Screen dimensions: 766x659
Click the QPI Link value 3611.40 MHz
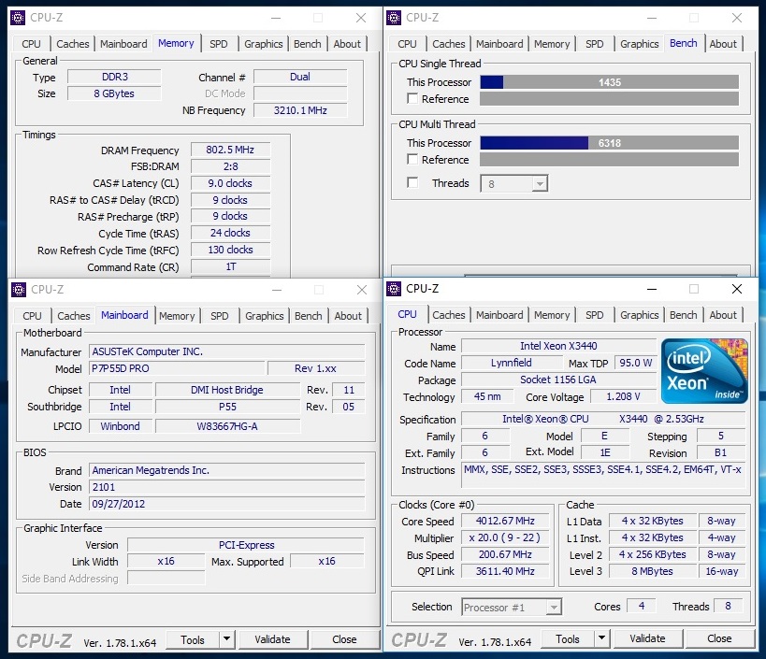[505, 570]
